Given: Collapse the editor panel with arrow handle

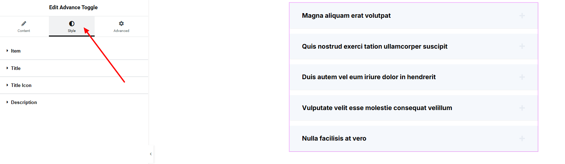Looking at the screenshot, I should (151, 154).
